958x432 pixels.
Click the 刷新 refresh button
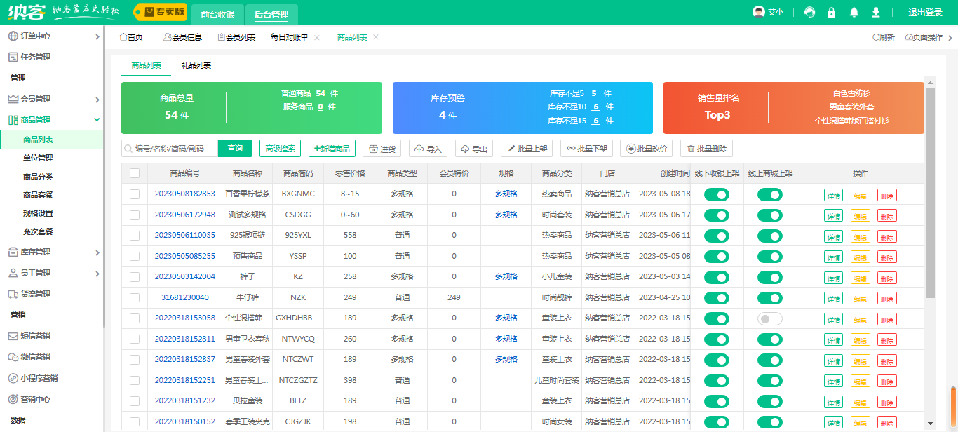883,37
